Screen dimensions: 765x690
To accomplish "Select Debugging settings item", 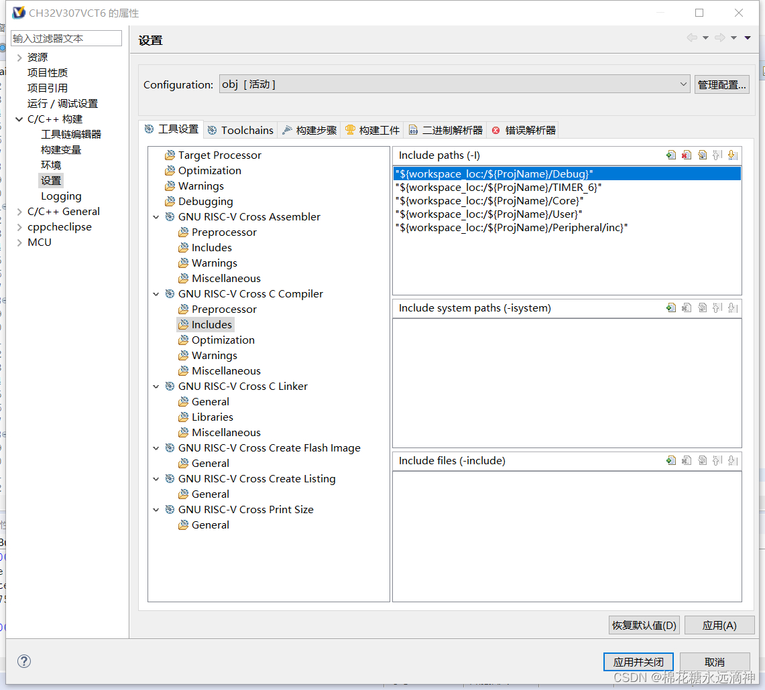I will tap(205, 202).
